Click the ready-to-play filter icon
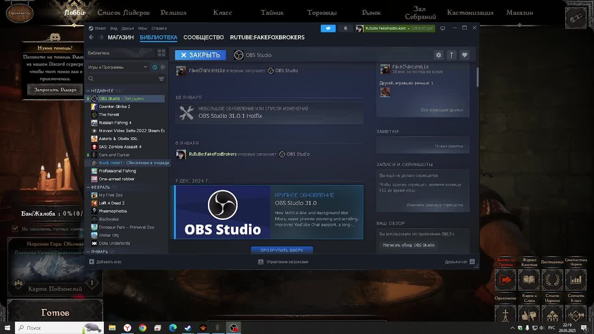Viewport: 594px width, 334px height. pyautogui.click(x=162, y=67)
